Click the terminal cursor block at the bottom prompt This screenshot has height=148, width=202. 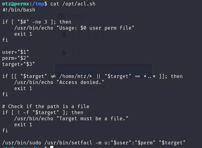click(x=52, y=147)
